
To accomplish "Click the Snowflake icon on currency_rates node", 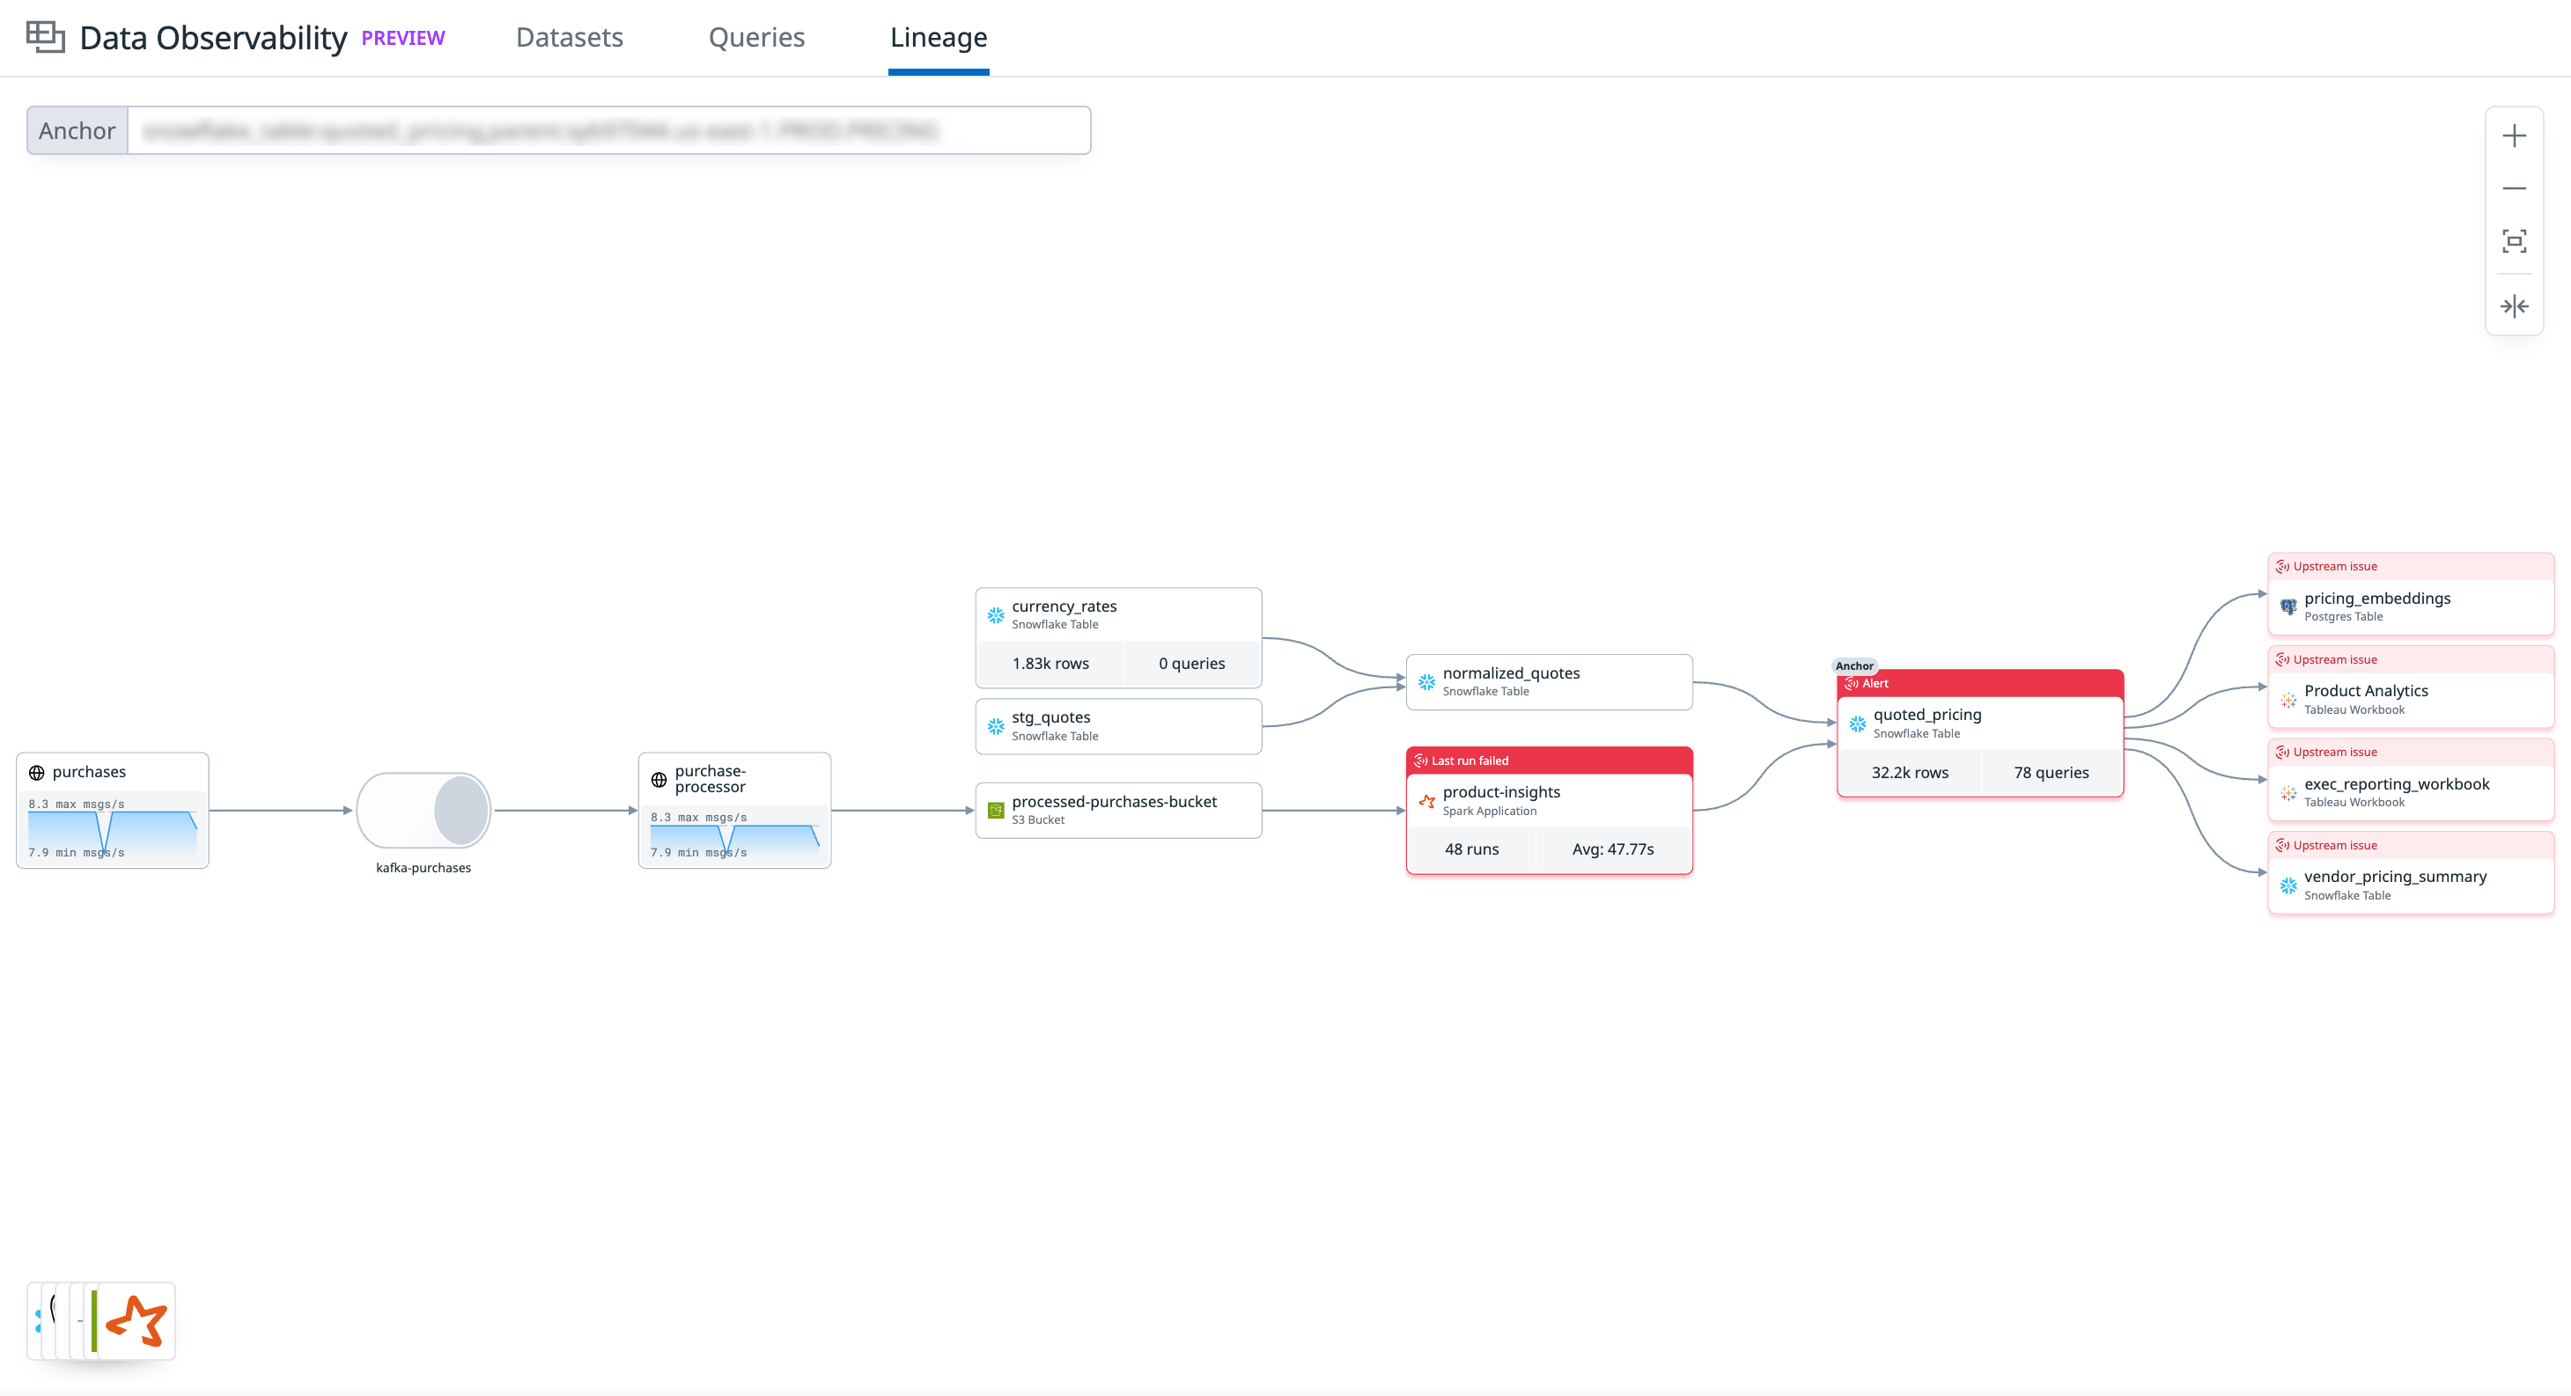I will coord(995,614).
